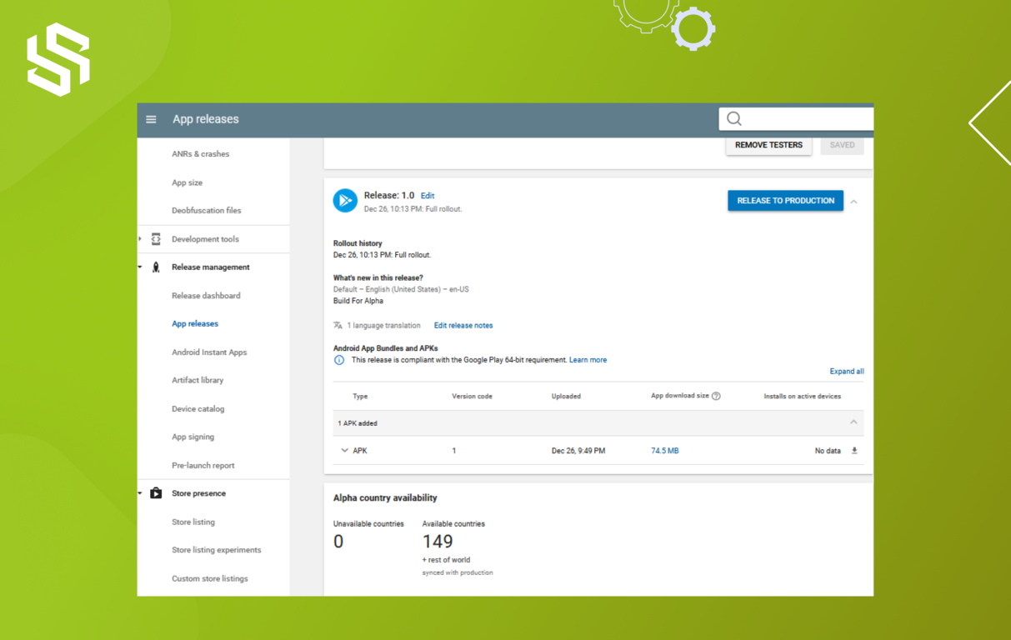Click the 149 available countries number

click(x=438, y=542)
